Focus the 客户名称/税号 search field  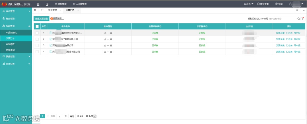283,19
